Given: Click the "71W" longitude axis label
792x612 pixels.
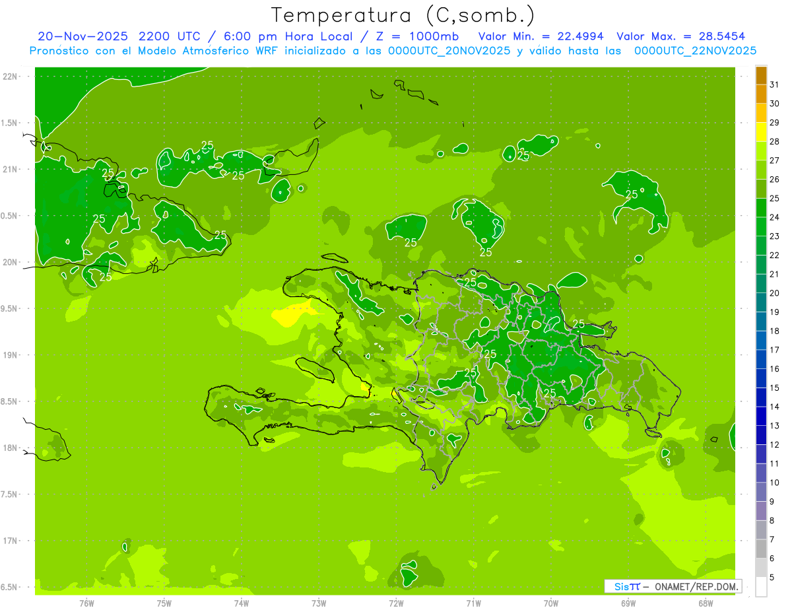Looking at the screenshot, I should point(473,603).
